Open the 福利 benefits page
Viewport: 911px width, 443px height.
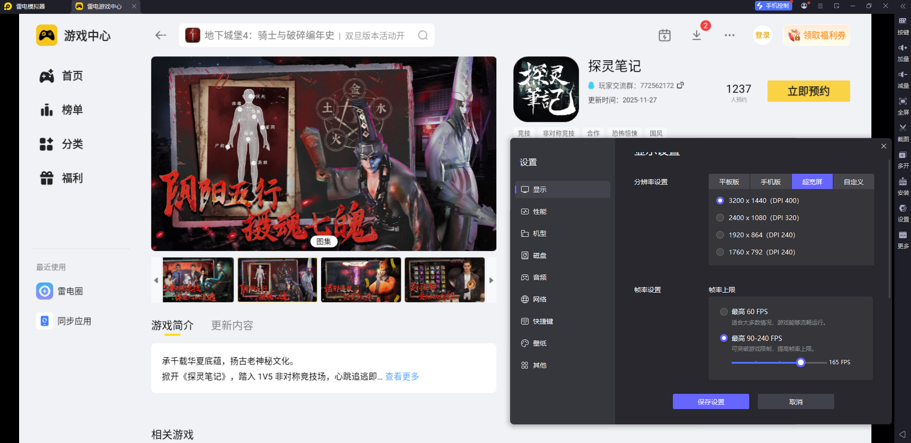tap(61, 178)
